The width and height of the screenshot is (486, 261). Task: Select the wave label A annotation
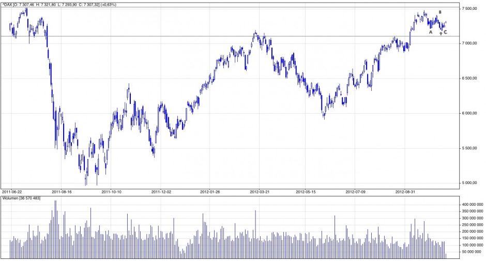click(431, 32)
